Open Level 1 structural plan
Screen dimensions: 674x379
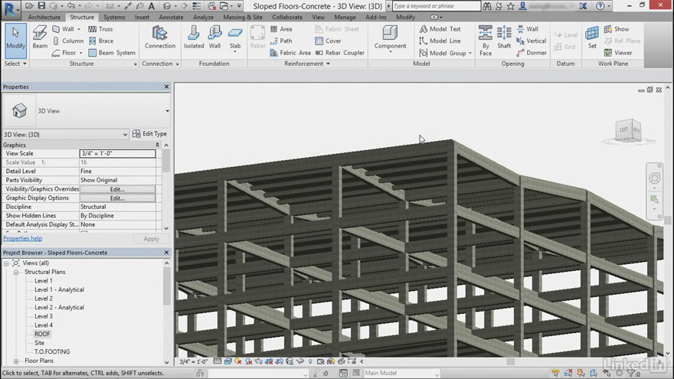[x=44, y=280]
